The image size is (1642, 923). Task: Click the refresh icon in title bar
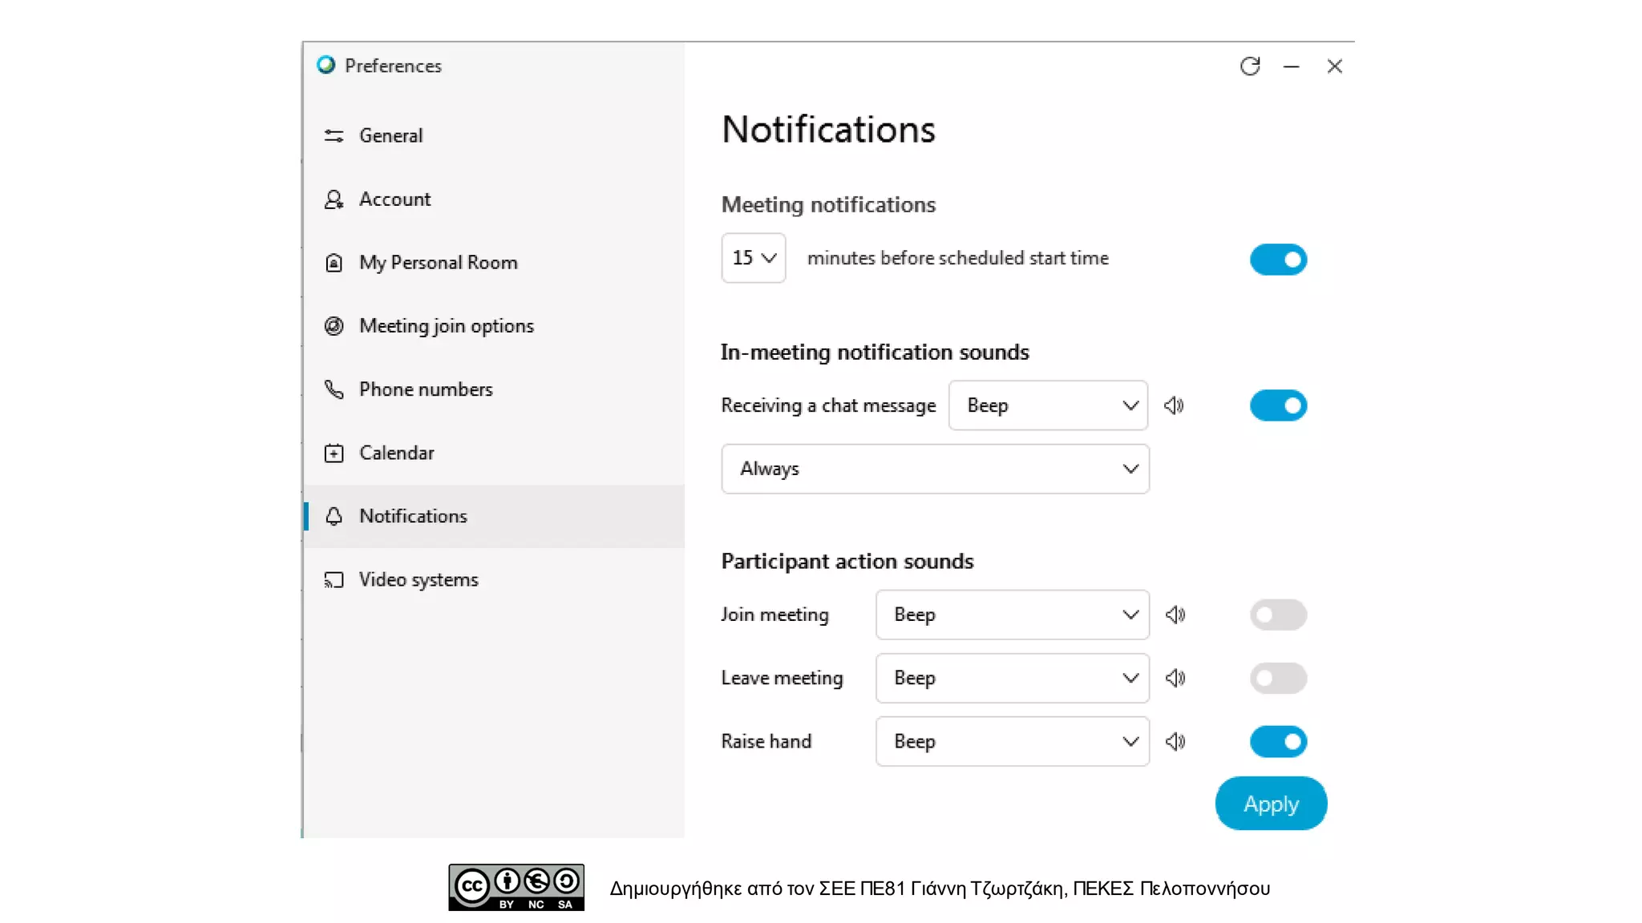pyautogui.click(x=1250, y=67)
